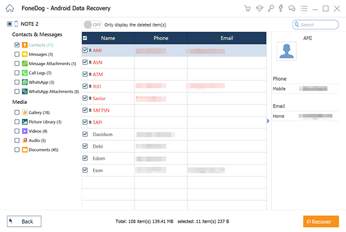Toggle the Only display deleted items switch
The width and height of the screenshot is (346, 232).
tap(90, 24)
